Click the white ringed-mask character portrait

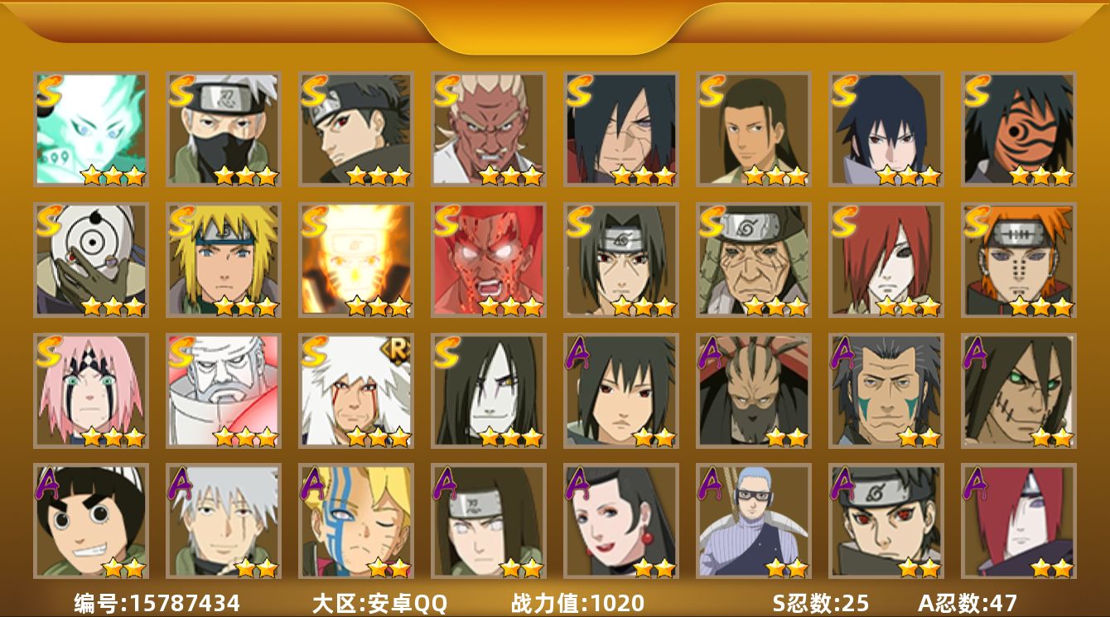point(91,260)
